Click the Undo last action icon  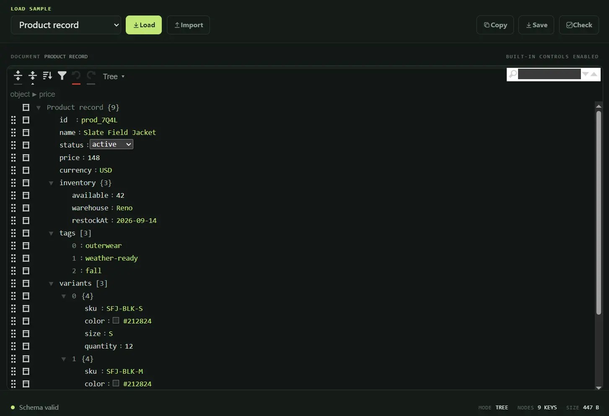tap(76, 76)
